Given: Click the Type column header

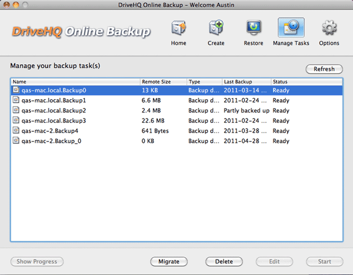Looking at the screenshot, I should pyautogui.click(x=204, y=81).
